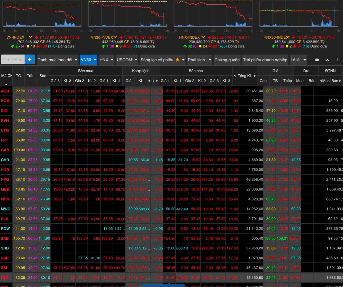
Task: Click the right arrow after ĐTNN Bán
Action: click(x=340, y=81)
